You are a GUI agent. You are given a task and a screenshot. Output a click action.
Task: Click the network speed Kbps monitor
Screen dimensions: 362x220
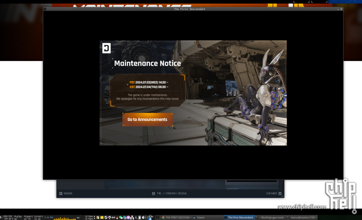point(90,217)
